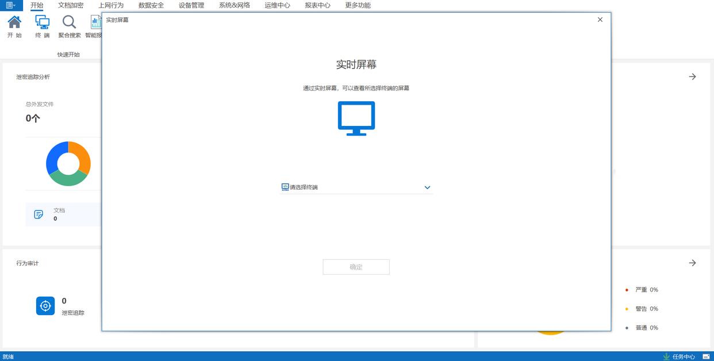Viewport: 714px width, 361px height.
Task: Close the 实时屏幕 dialog
Action: pyautogui.click(x=600, y=20)
